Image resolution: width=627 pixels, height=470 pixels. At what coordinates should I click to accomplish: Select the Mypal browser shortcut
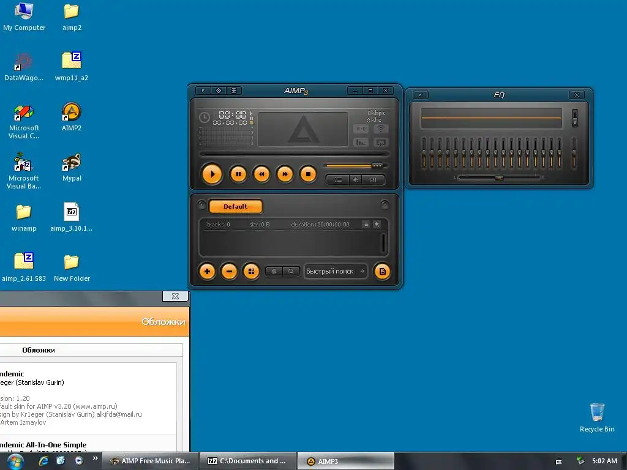coord(72,168)
